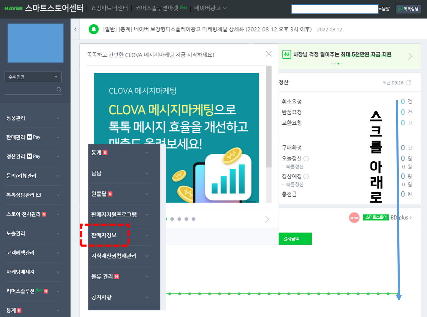Click the green notification bell icon
The image size is (427, 317).
pyautogui.click(x=94, y=29)
